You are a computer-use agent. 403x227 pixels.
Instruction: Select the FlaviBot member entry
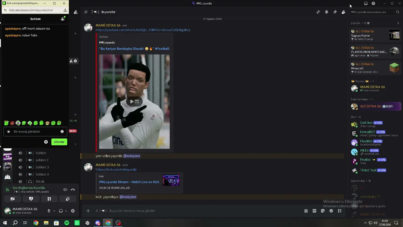click(375, 143)
